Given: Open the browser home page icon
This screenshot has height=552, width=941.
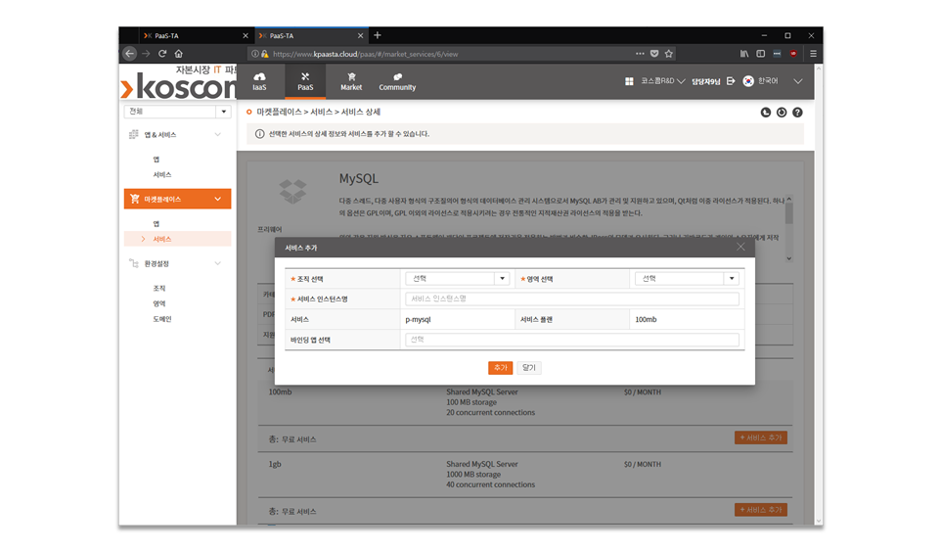Looking at the screenshot, I should (x=178, y=54).
